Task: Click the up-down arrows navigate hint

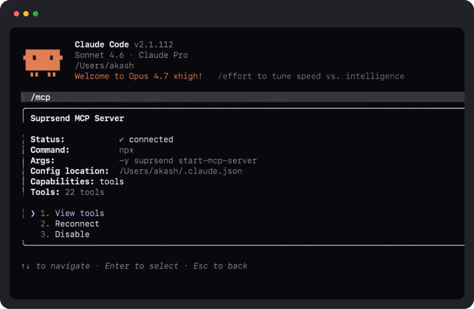Action: pos(26,266)
